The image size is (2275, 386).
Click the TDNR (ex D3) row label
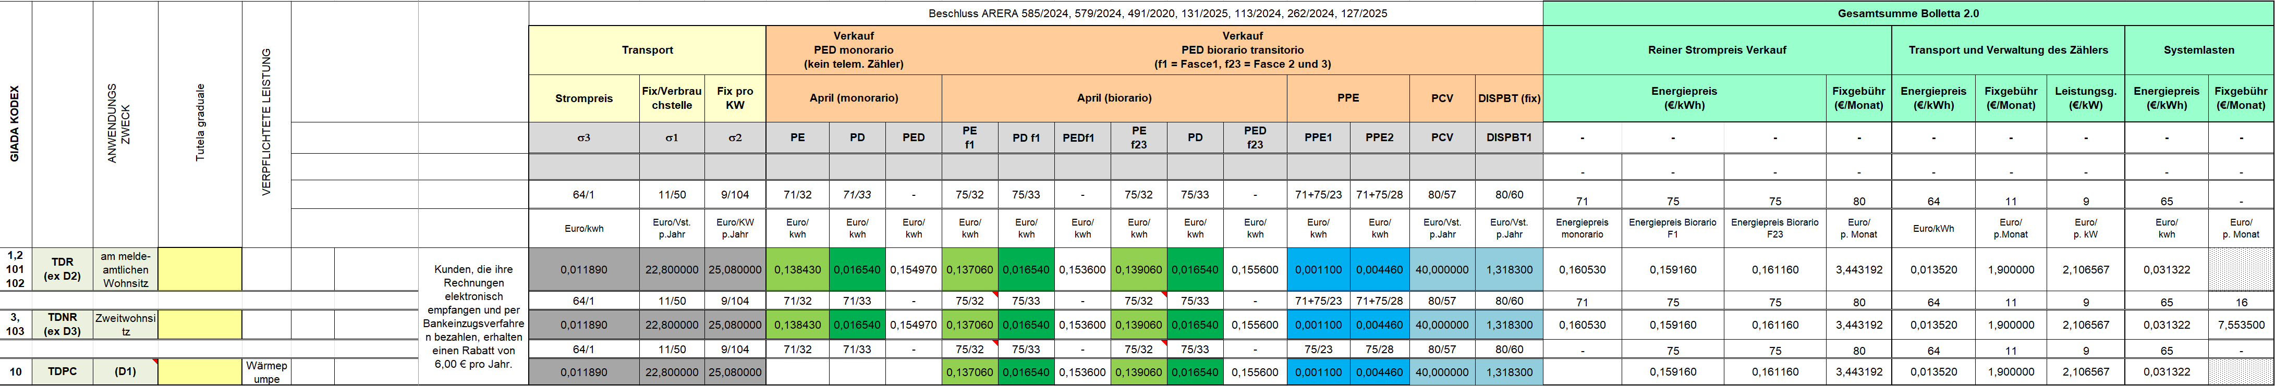[x=63, y=325]
